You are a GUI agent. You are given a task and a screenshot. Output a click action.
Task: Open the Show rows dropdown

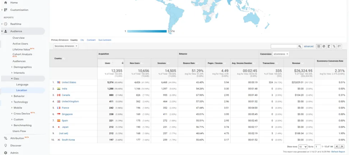tap(303, 147)
